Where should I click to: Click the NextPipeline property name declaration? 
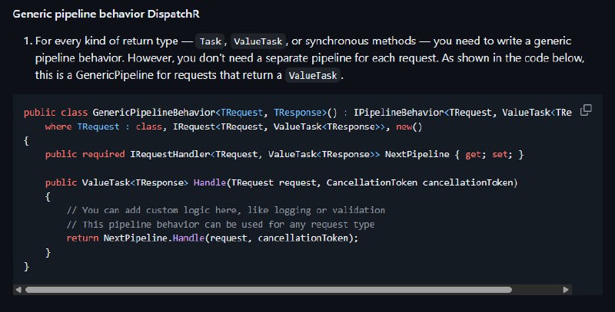(x=417, y=154)
